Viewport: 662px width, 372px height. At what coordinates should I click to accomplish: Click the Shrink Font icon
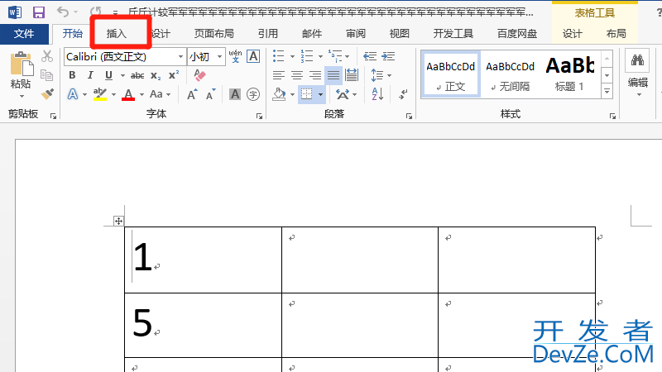tap(211, 94)
